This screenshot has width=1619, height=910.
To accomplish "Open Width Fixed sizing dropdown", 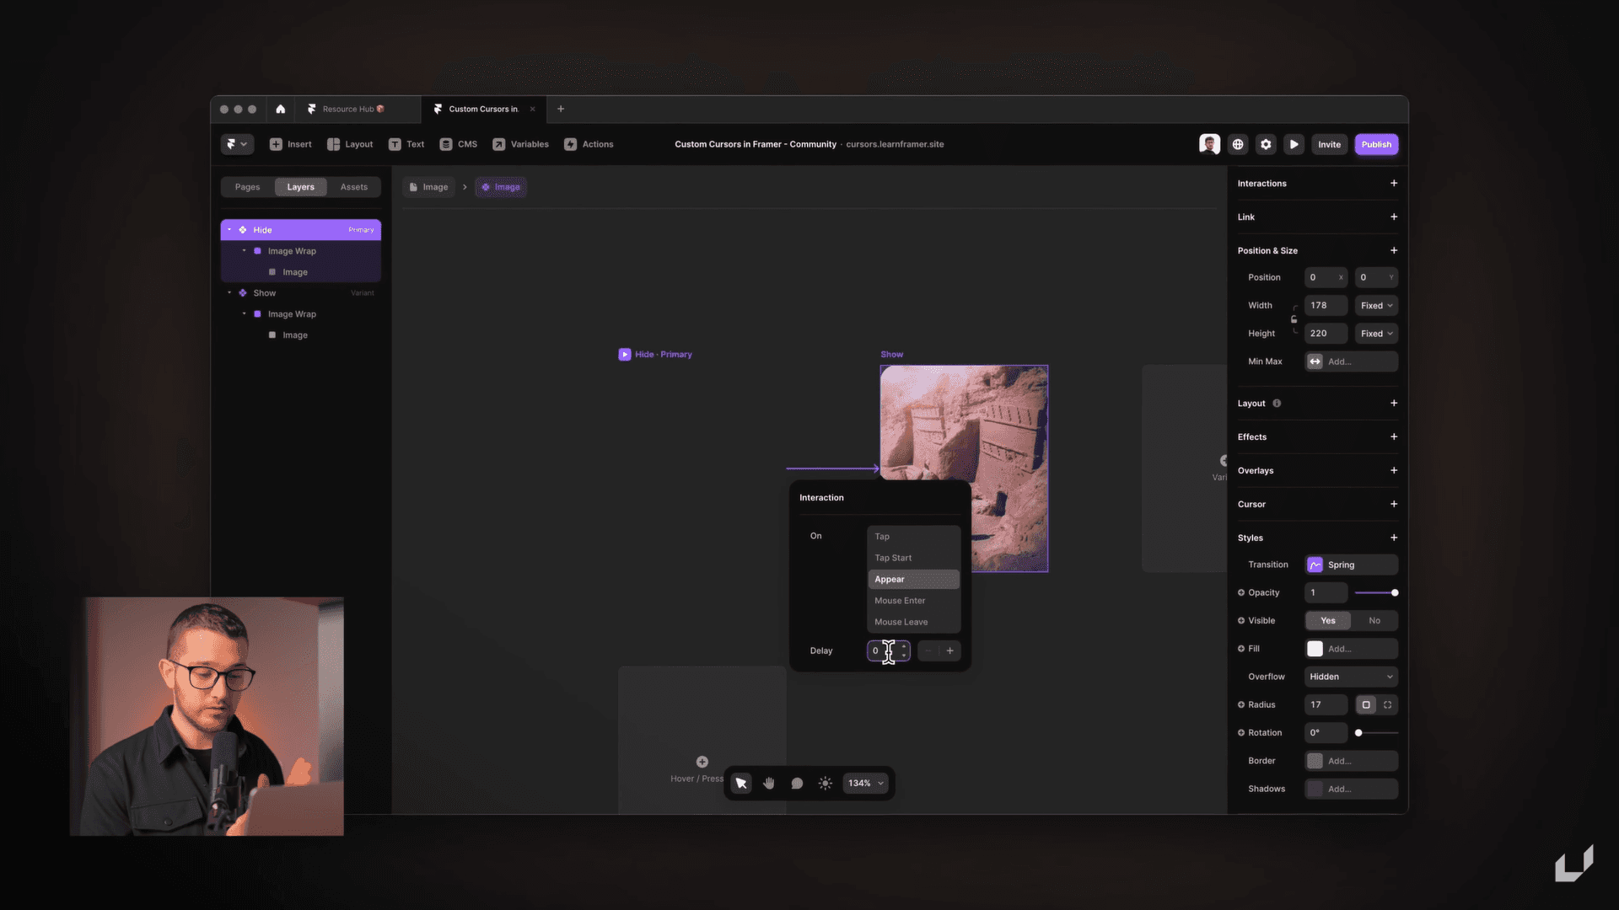I will tap(1376, 306).
